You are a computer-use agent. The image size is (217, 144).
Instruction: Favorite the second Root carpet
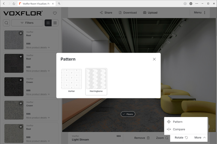(21, 56)
